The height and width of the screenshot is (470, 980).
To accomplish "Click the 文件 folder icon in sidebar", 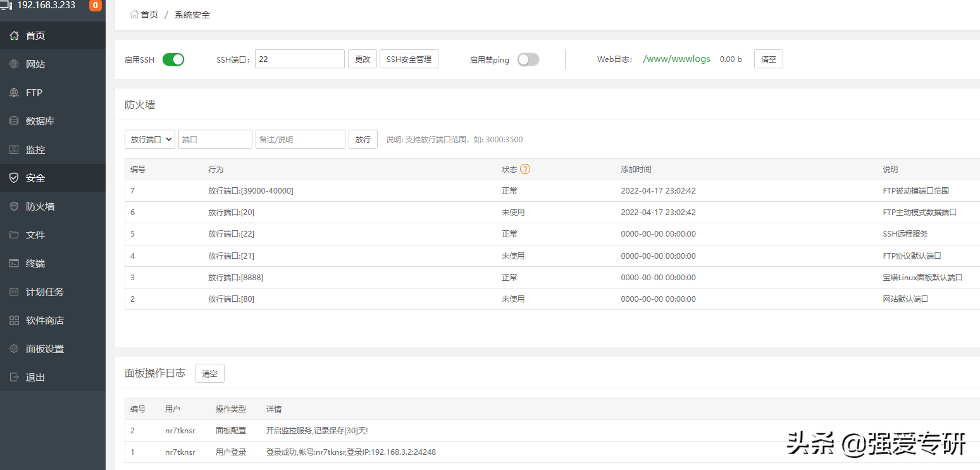I will coord(14,235).
